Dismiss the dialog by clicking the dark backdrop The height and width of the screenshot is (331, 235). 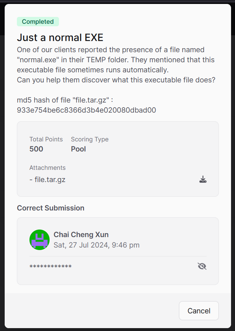pos(2,169)
